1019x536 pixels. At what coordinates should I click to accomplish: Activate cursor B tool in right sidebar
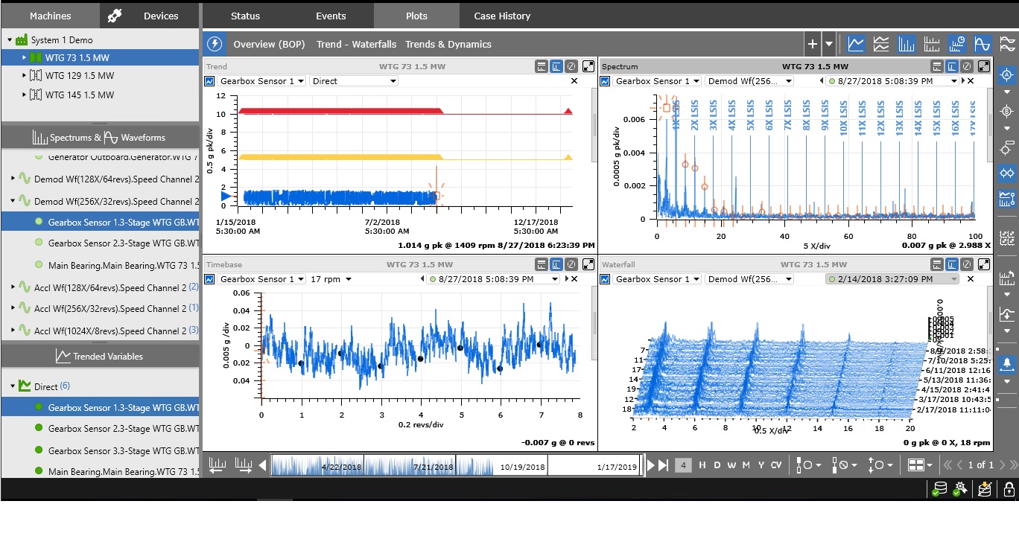click(1007, 112)
